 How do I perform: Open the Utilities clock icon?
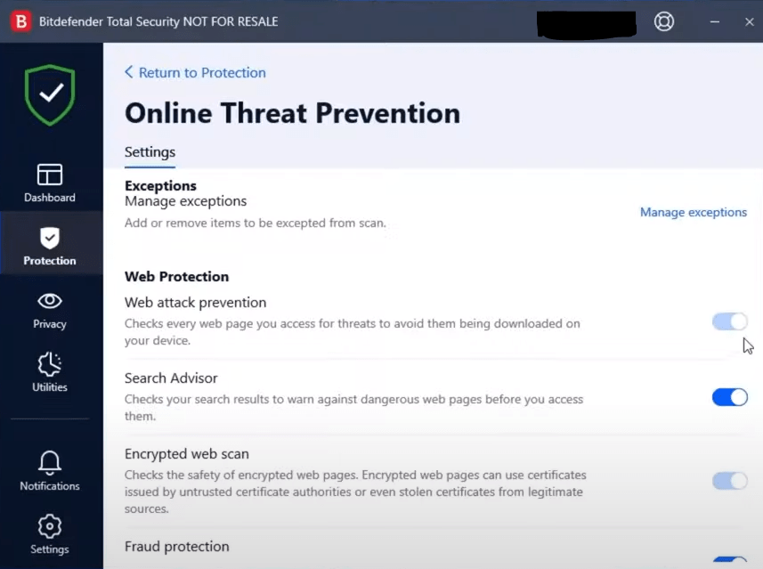click(x=50, y=364)
